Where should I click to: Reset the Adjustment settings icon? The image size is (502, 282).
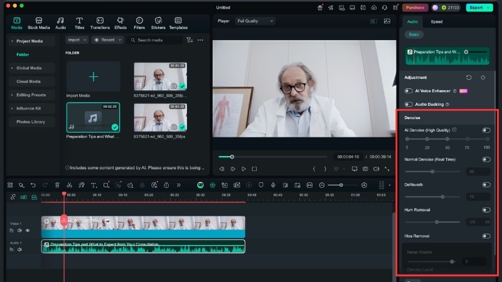[x=469, y=77]
